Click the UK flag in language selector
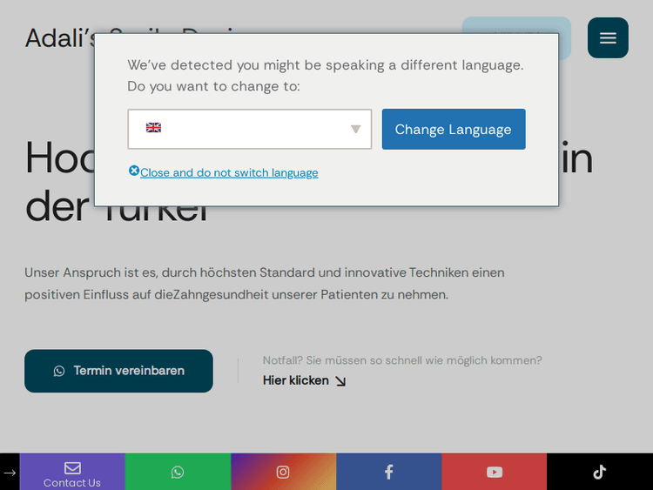This screenshot has height=490, width=653. coord(153,128)
